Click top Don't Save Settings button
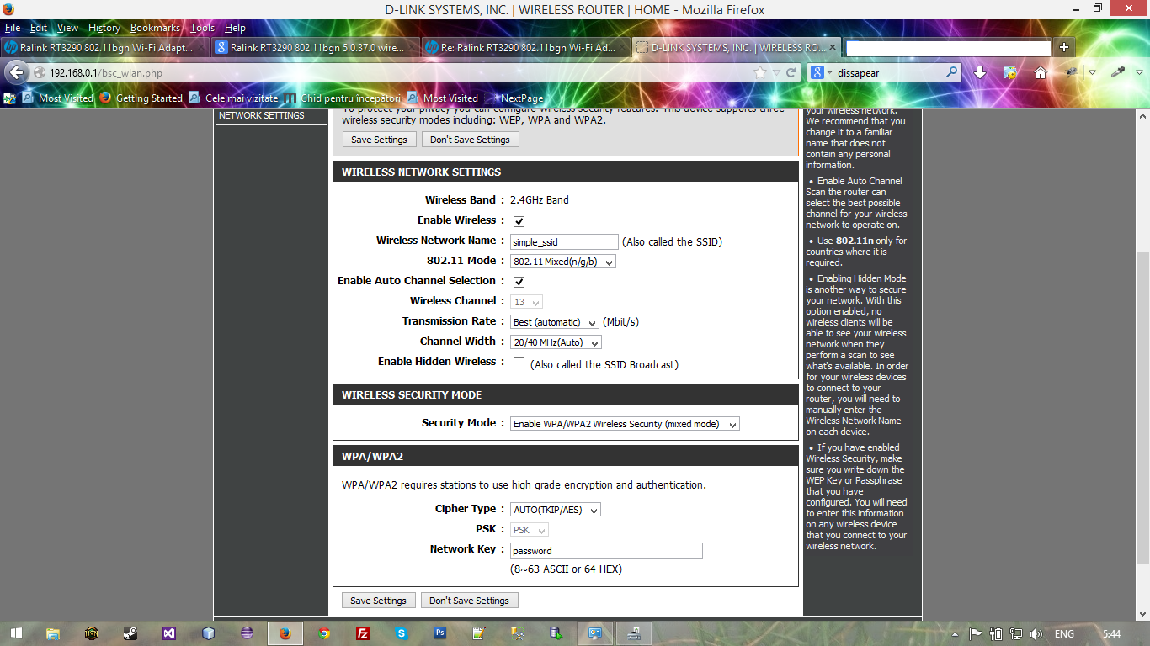Image resolution: width=1150 pixels, height=646 pixels. (470, 140)
